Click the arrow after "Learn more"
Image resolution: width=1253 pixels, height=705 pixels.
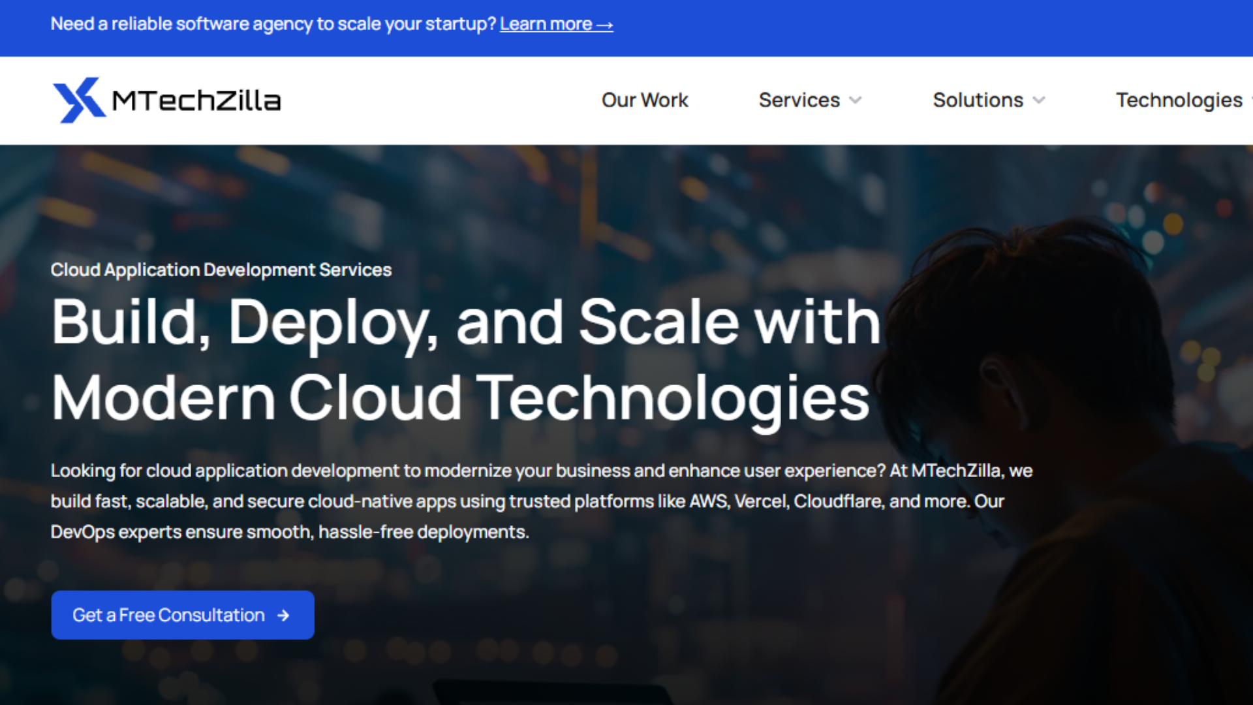click(604, 23)
